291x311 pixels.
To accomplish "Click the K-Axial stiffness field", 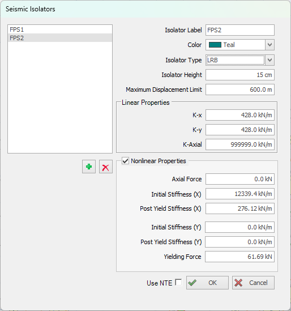I will point(240,144).
